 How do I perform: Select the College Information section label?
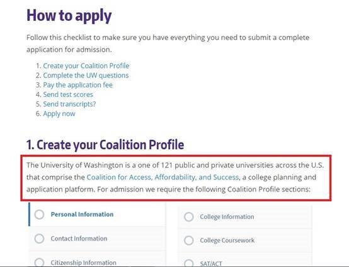227,217
